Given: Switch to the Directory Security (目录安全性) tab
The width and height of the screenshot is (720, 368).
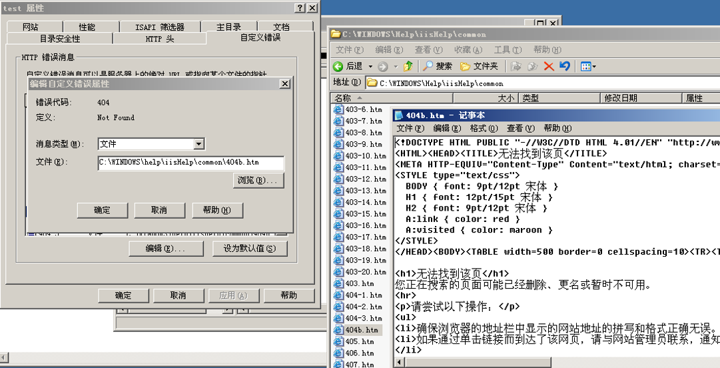Looking at the screenshot, I should [x=60, y=39].
